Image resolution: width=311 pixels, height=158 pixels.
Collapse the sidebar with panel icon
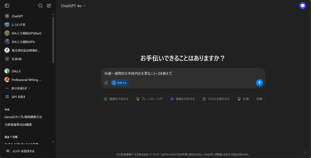tap(7, 5)
